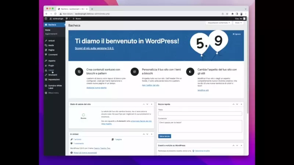Screen dimensions: 294x165
Task: Open Impostazioni menu
Action: [x=54, y=80]
